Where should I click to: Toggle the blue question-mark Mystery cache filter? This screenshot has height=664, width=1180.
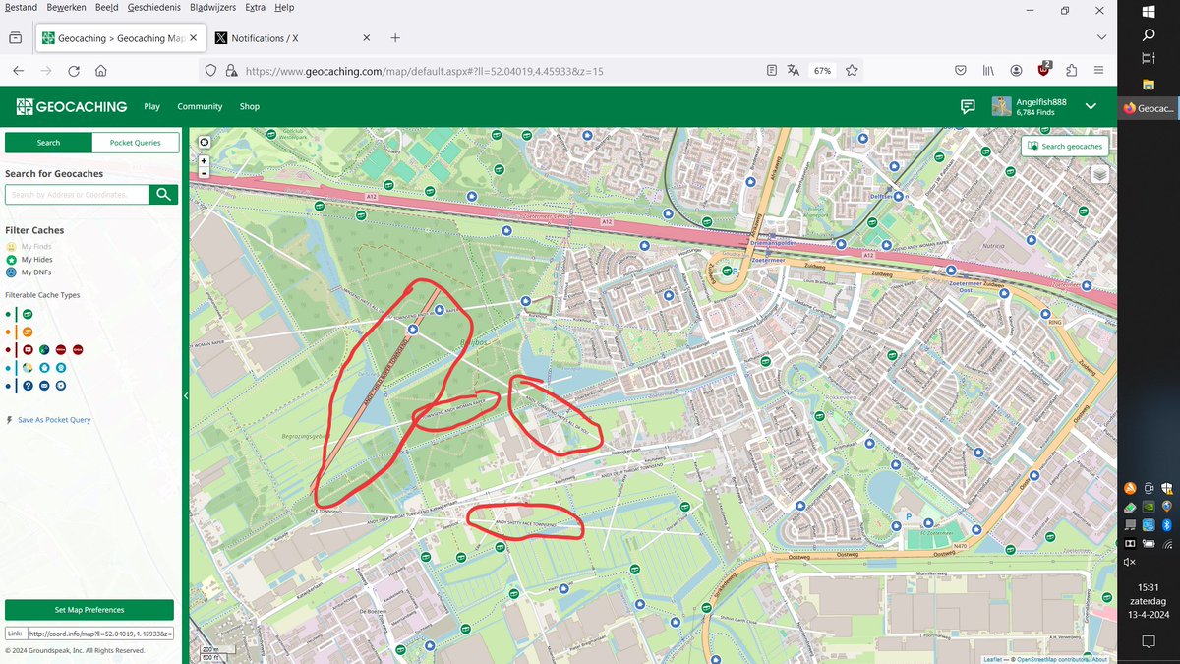pyautogui.click(x=28, y=385)
